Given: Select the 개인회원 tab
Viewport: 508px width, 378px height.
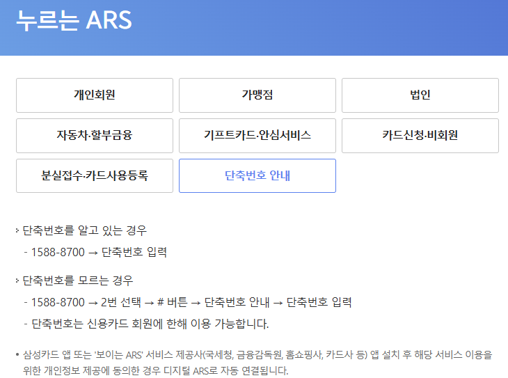Looking at the screenshot, I should click(x=95, y=95).
